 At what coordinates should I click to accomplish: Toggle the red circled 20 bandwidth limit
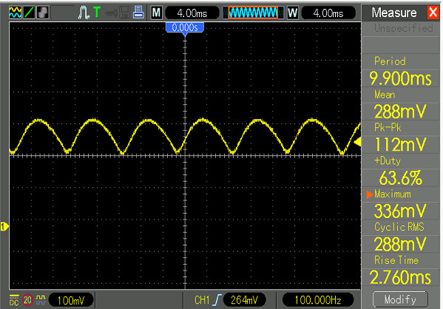tap(27, 300)
